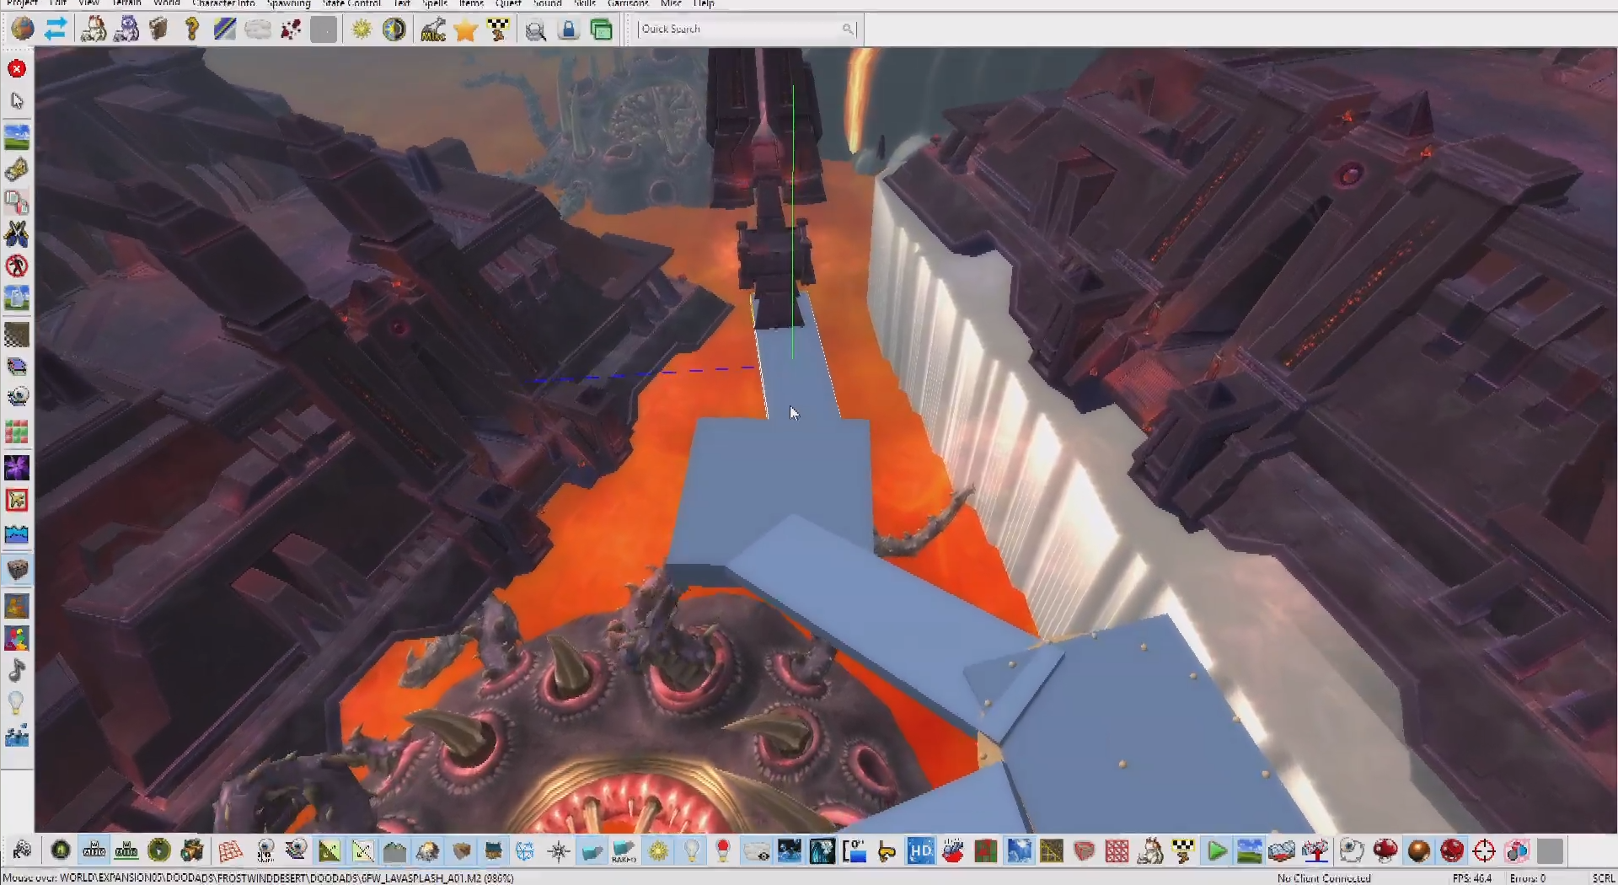Toggle the BAKED cube button
The image size is (1618, 885).
(x=624, y=851)
